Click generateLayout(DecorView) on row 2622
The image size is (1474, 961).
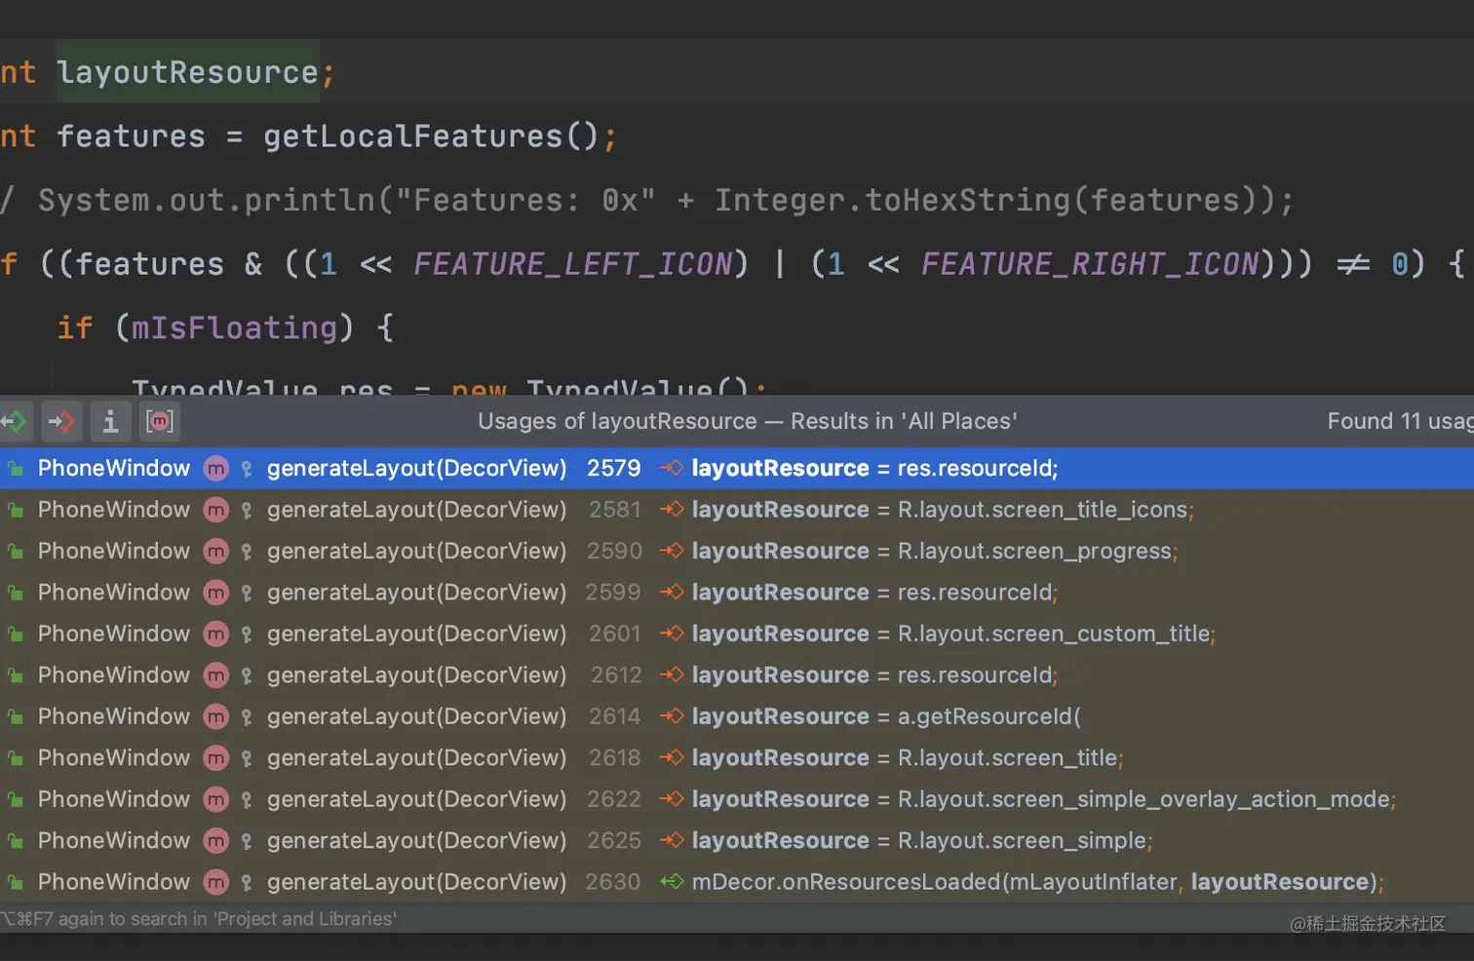416,799
